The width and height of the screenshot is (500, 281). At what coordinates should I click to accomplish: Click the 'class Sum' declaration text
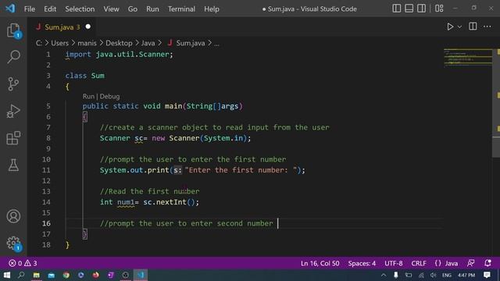click(84, 76)
